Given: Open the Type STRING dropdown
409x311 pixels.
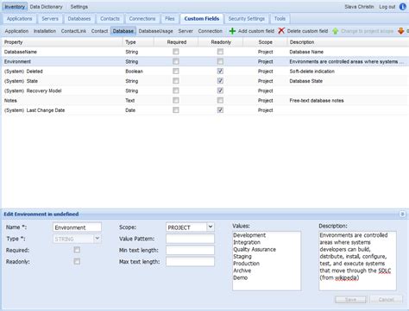Looking at the screenshot, I should (x=98, y=239).
